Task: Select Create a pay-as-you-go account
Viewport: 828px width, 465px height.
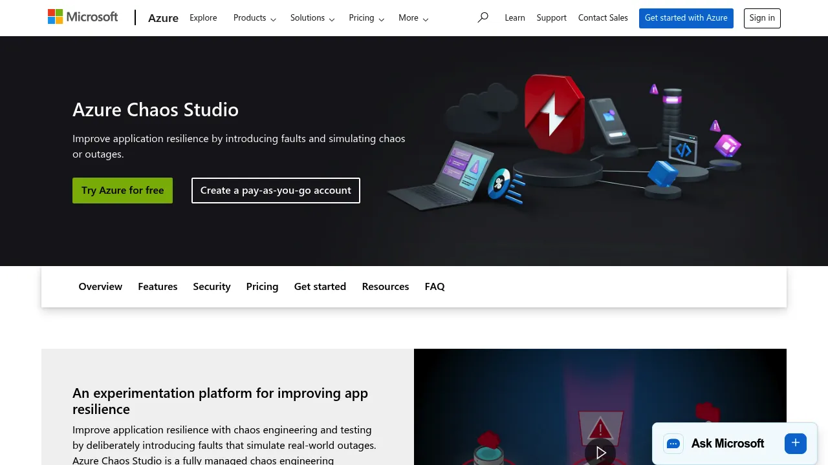Action: coord(276,191)
